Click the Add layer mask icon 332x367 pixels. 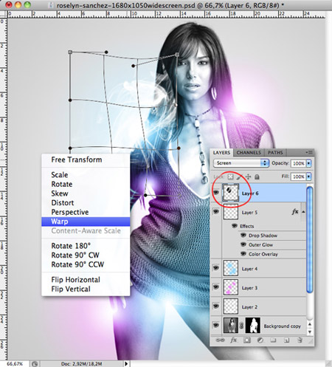tap(247, 340)
